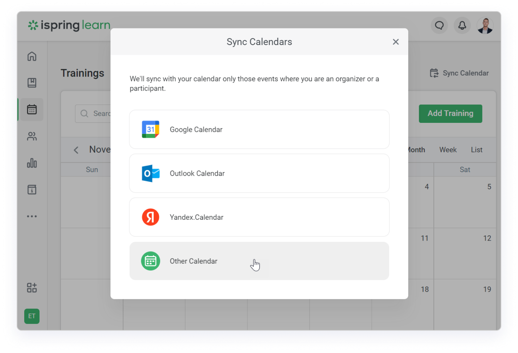
Task: Select calendar day 18
Action: [425, 289]
